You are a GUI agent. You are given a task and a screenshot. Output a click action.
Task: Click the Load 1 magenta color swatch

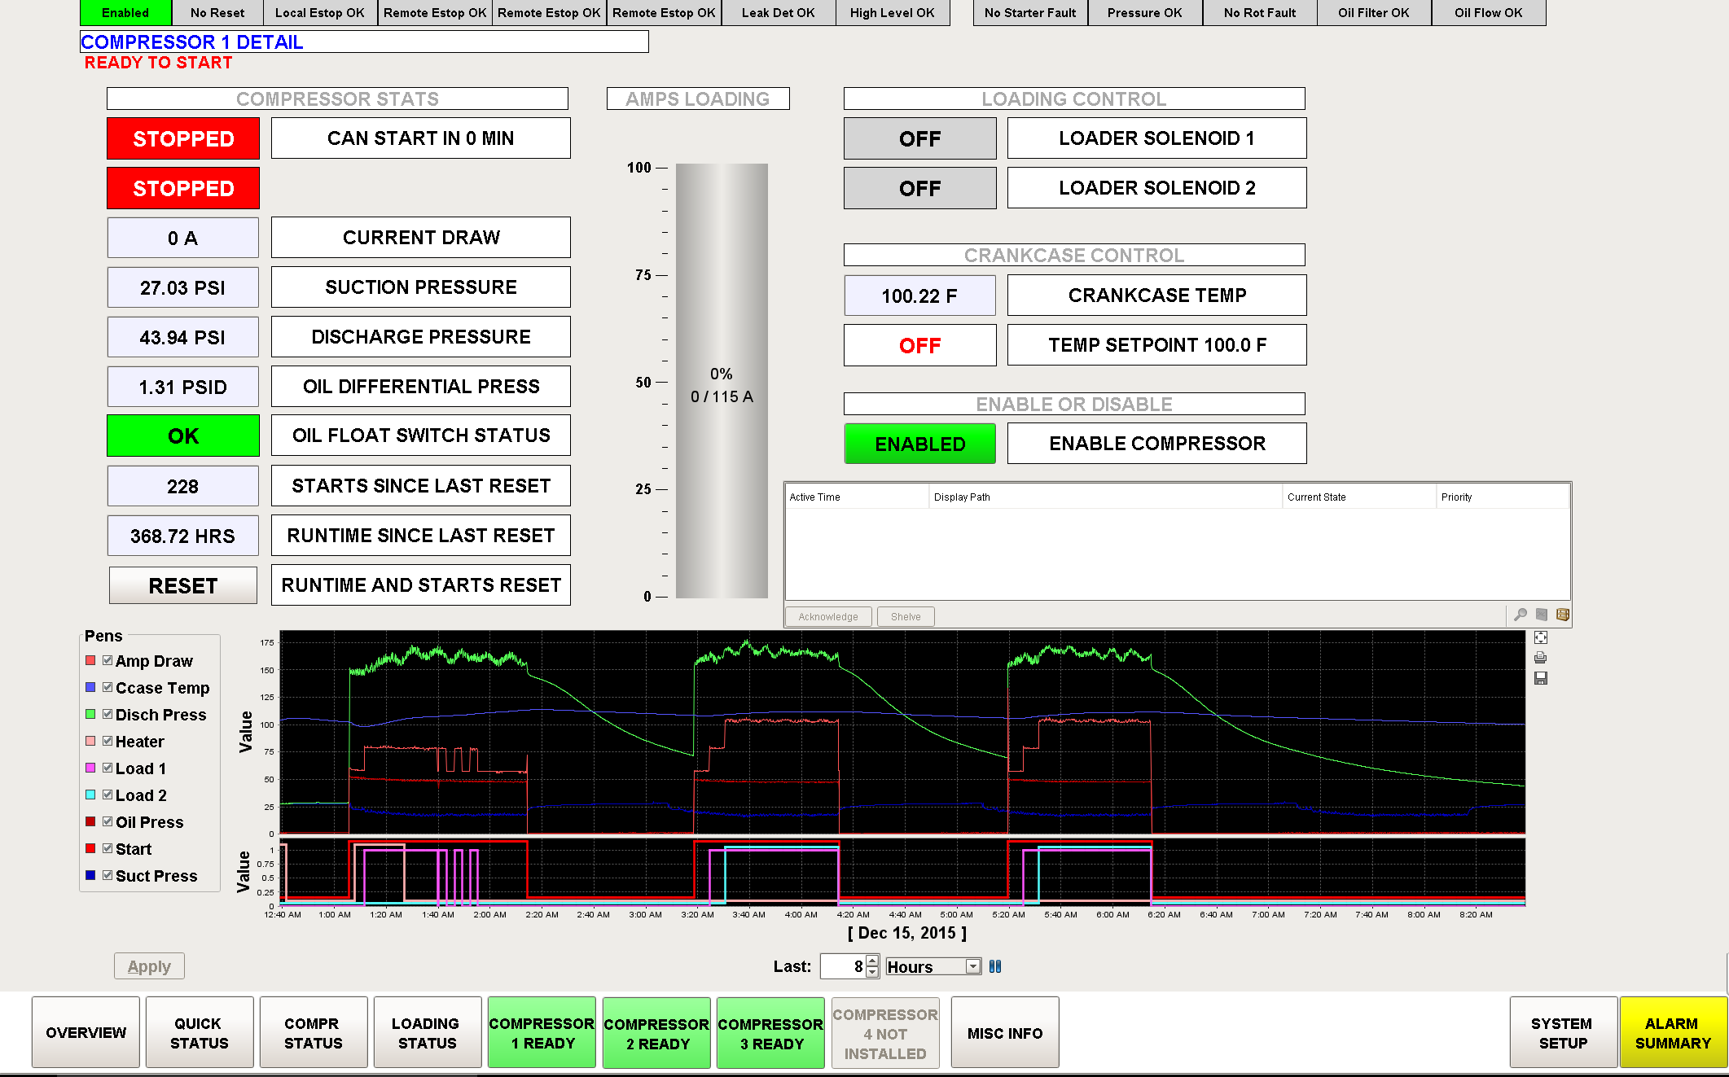[x=90, y=768]
